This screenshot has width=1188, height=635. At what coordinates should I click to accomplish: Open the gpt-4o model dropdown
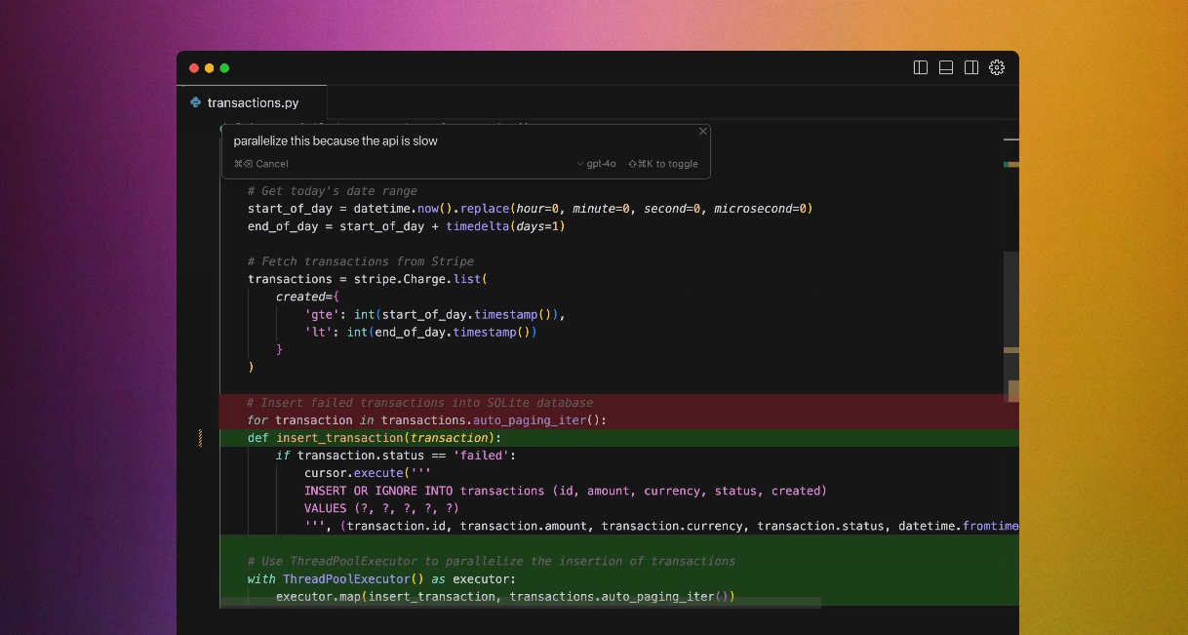point(597,164)
